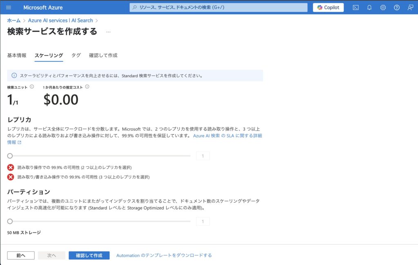This screenshot has height=265, width=418.
Task: Download the Automation template link
Action: coord(164,255)
